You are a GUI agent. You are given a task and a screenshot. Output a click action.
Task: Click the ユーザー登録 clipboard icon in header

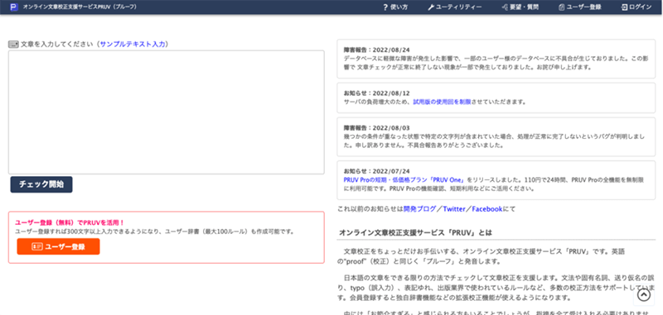pyautogui.click(x=562, y=7)
